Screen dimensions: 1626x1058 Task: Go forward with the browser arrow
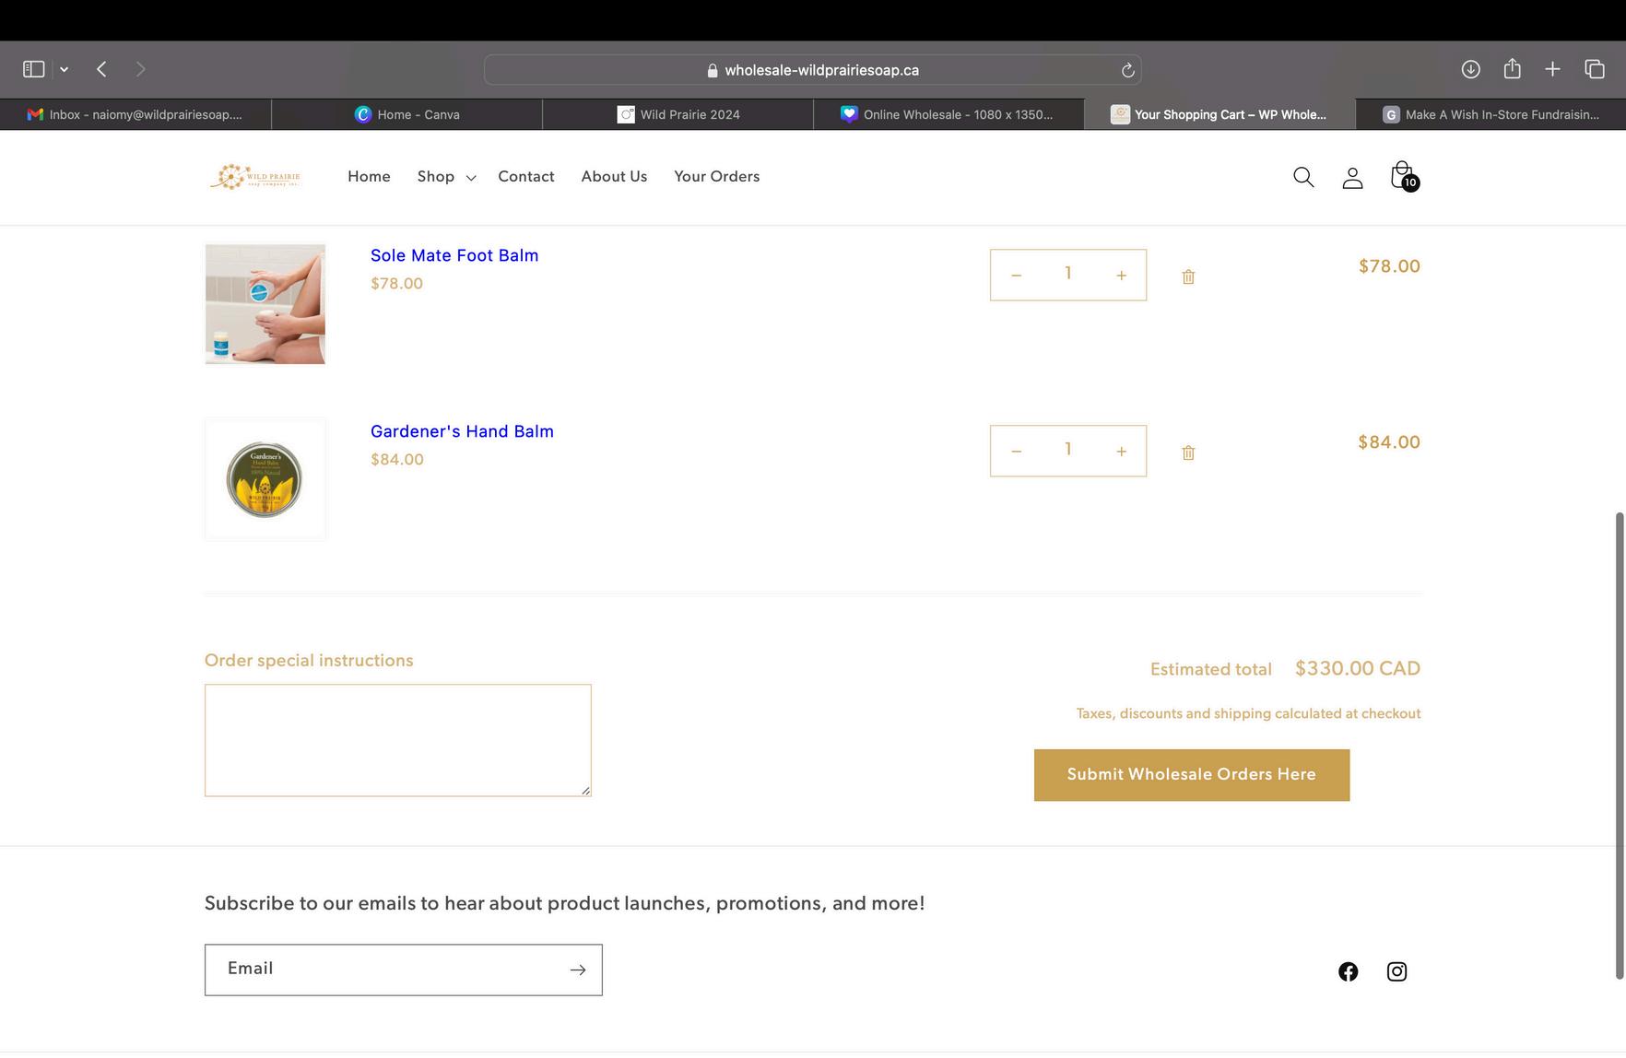tap(140, 69)
